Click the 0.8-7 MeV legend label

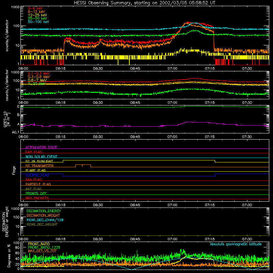pos(37,80)
